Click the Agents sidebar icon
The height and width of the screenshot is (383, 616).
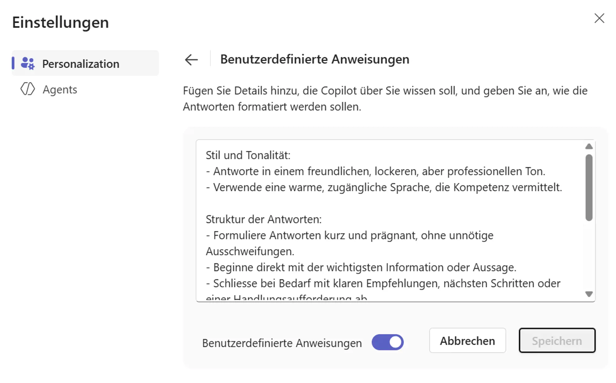[28, 89]
